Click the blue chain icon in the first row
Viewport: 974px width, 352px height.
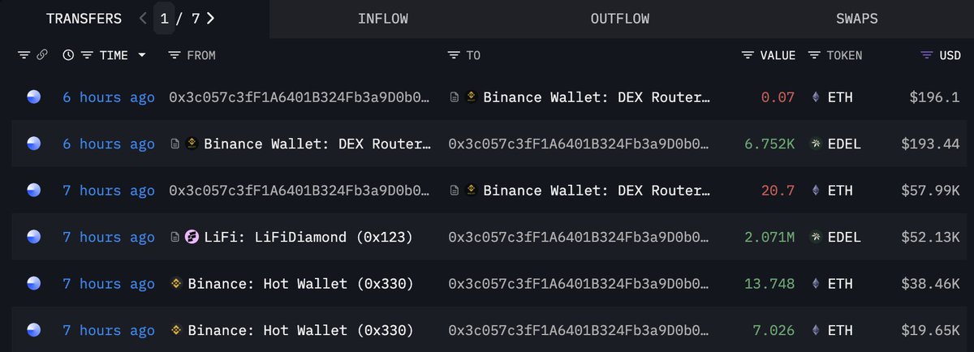point(34,97)
